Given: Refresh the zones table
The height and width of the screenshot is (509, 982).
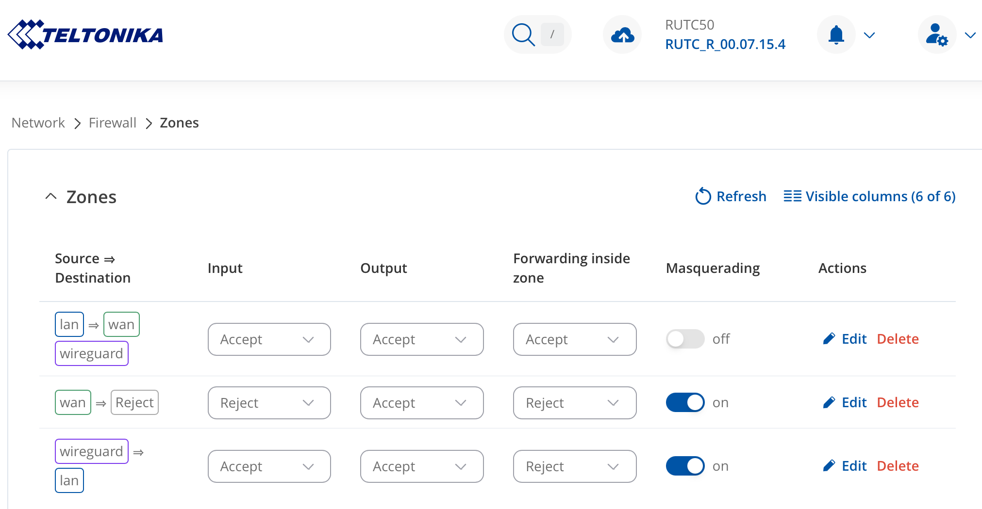Looking at the screenshot, I should tap(731, 196).
